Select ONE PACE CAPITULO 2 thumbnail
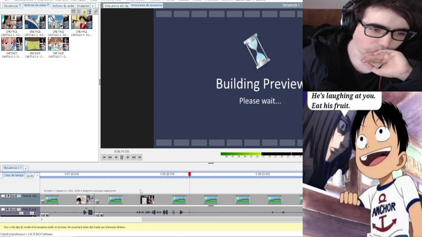Image resolution: width=422 pixels, height=237 pixels. (35, 22)
